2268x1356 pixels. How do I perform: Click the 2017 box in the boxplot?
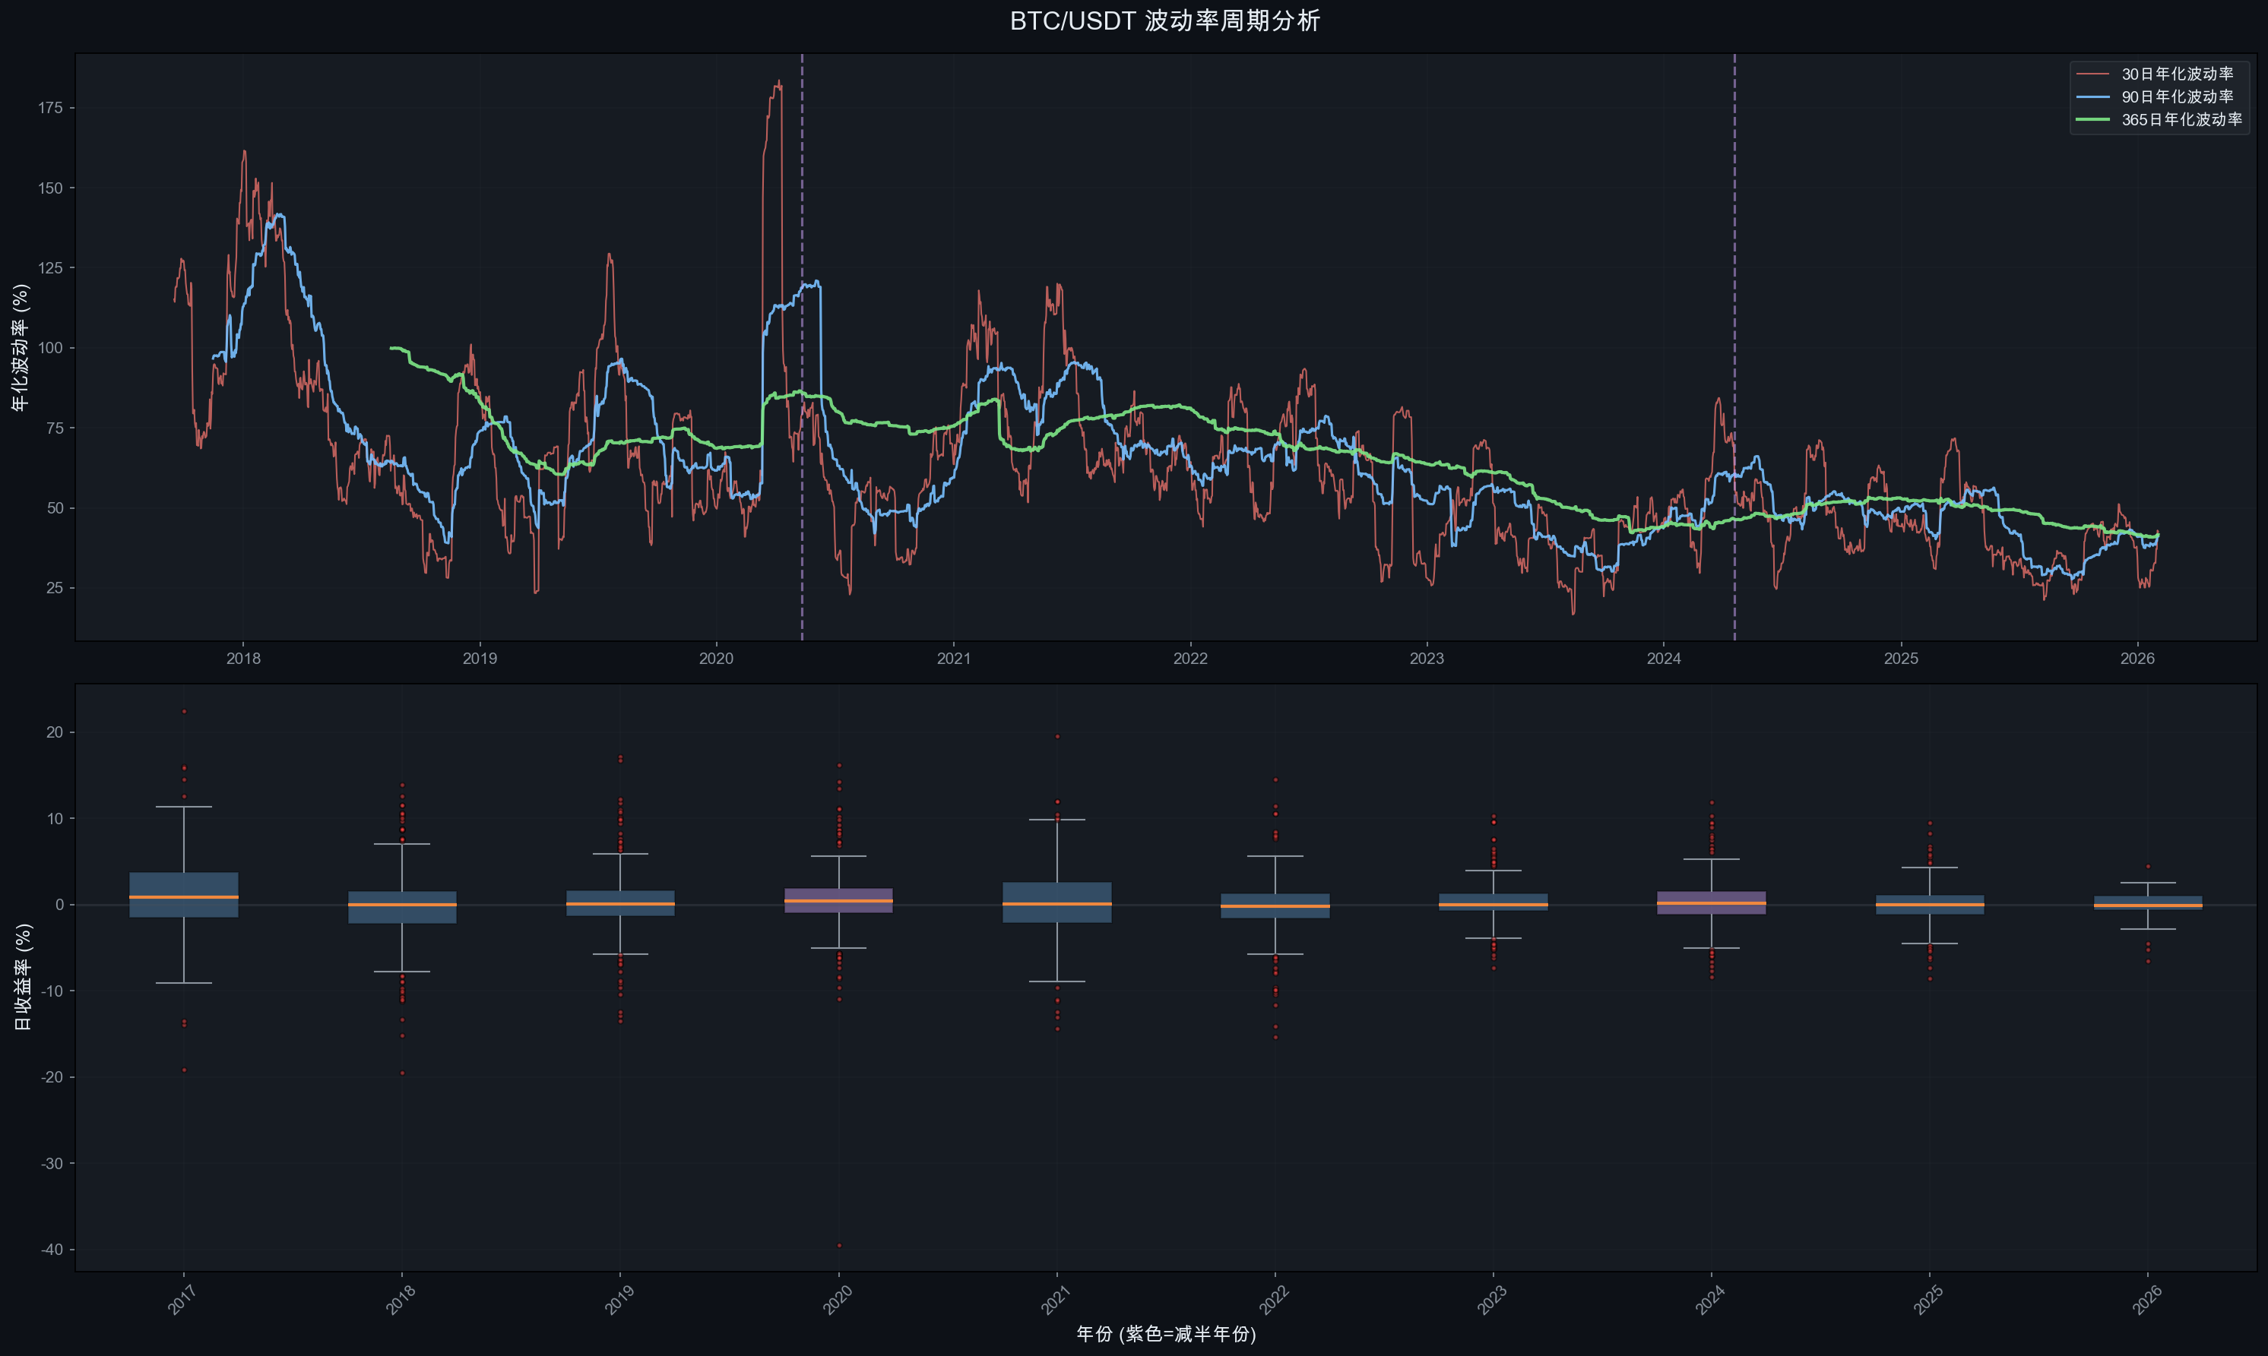pyautogui.click(x=184, y=884)
